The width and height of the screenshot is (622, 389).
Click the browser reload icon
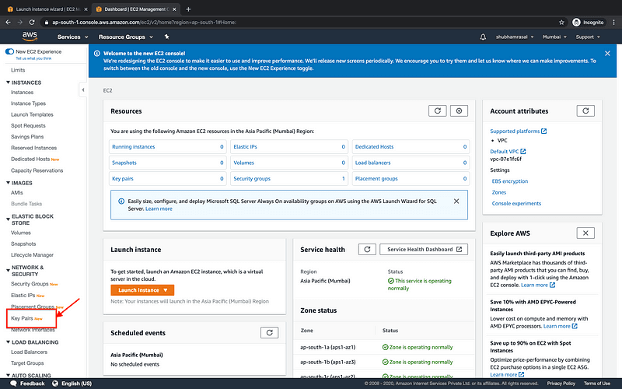click(x=32, y=23)
